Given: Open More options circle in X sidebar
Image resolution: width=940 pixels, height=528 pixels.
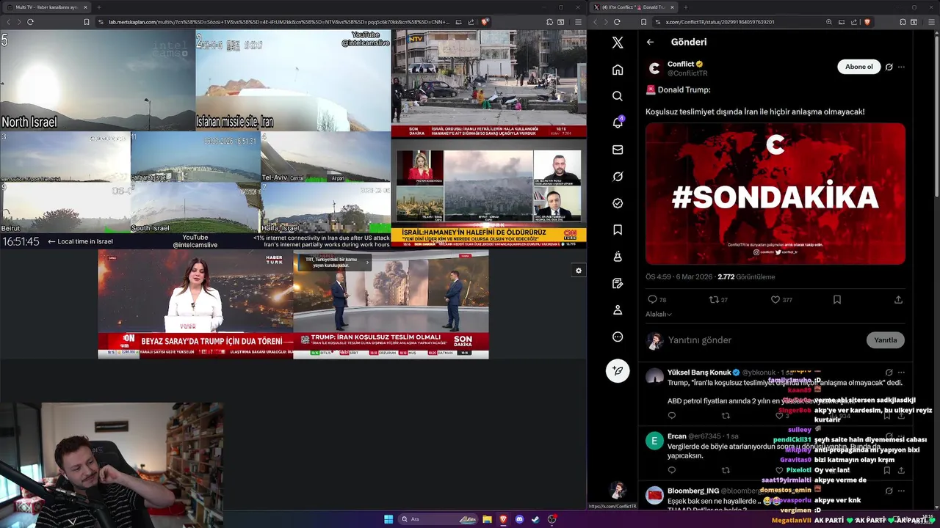Looking at the screenshot, I should (x=618, y=337).
